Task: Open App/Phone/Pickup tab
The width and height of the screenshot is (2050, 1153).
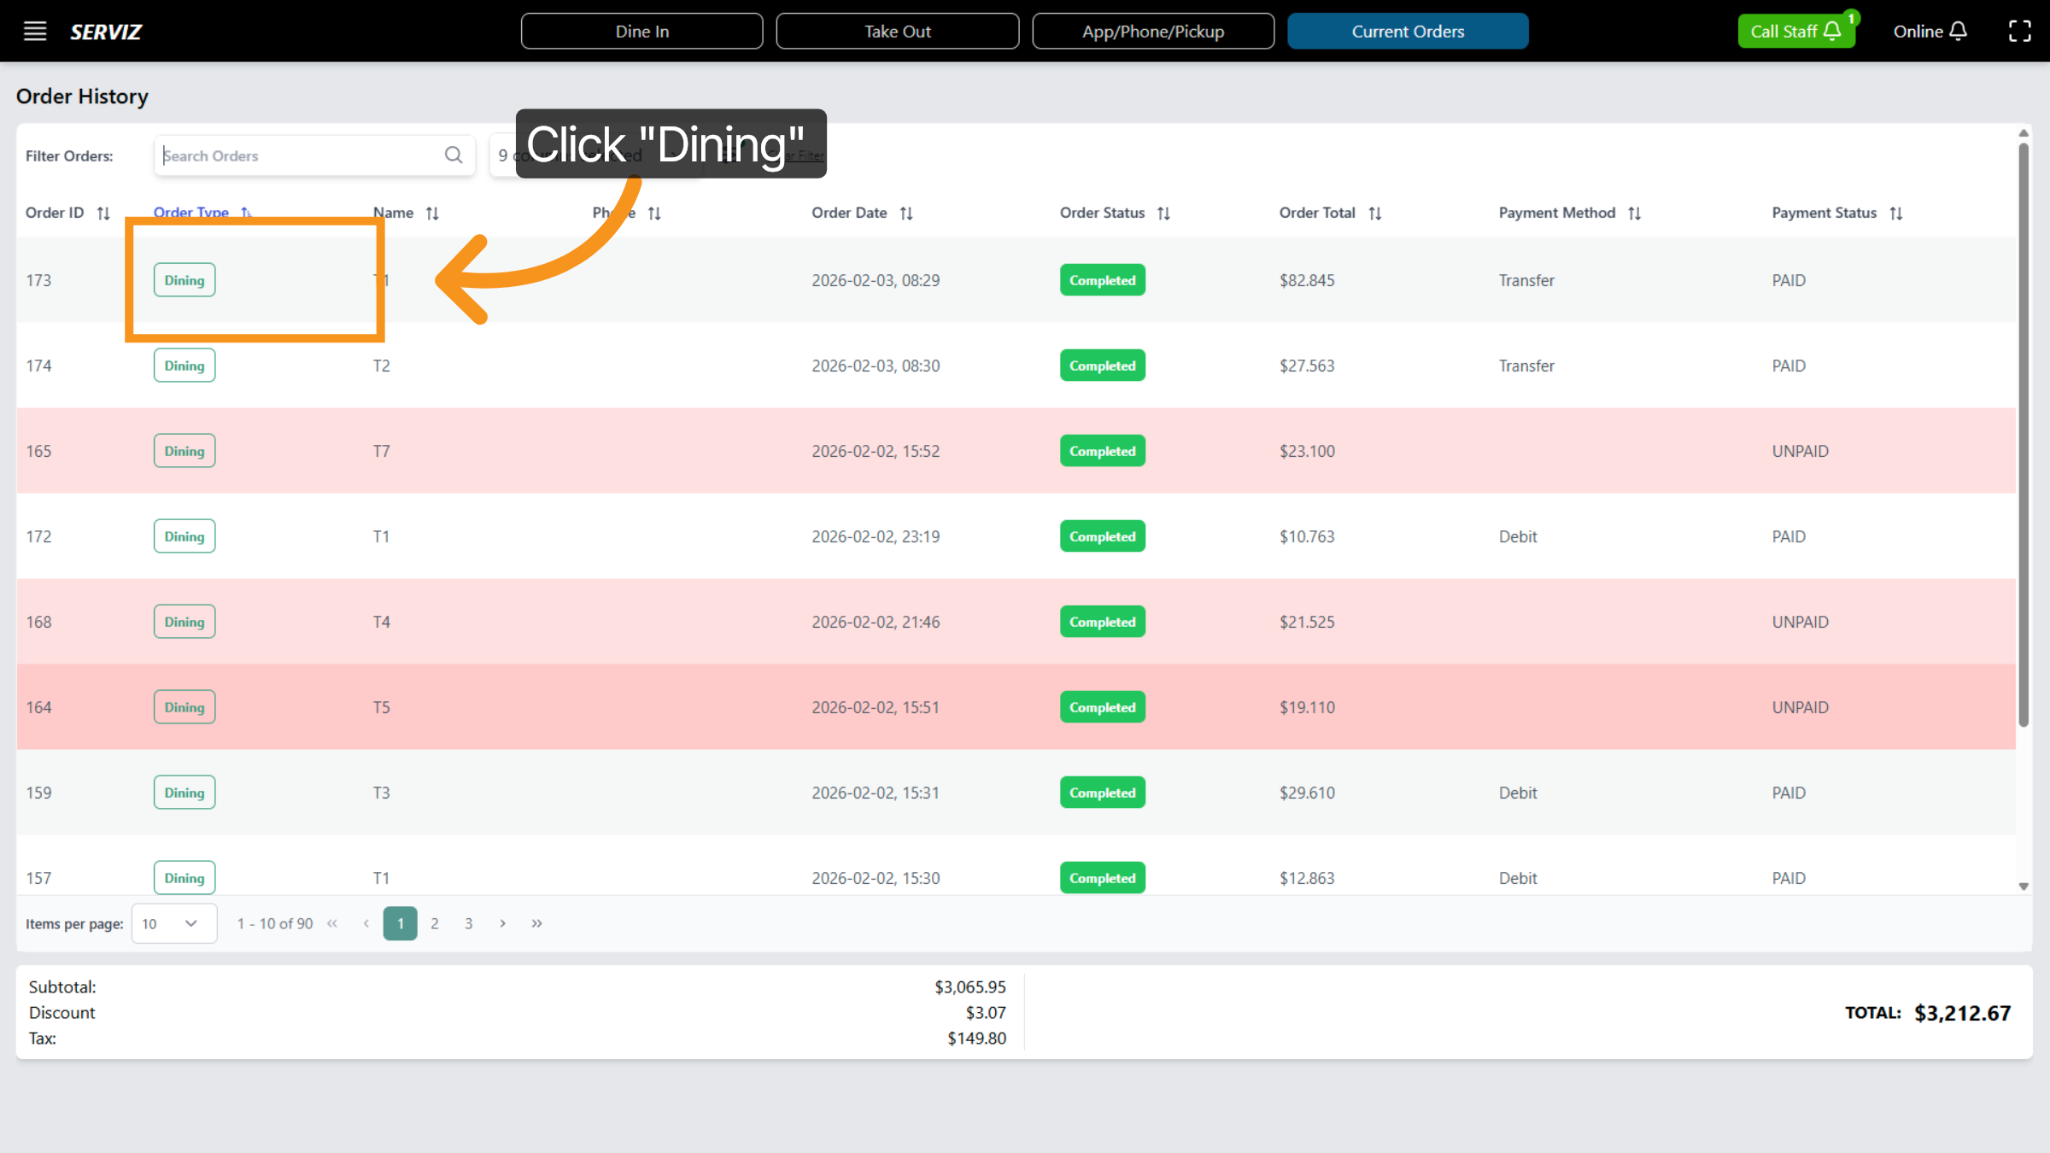Action: (x=1152, y=32)
